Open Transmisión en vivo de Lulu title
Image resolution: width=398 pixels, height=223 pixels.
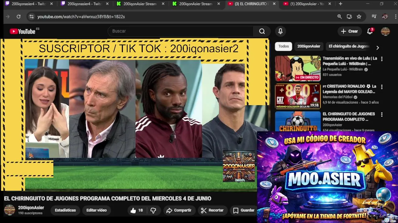point(350,61)
